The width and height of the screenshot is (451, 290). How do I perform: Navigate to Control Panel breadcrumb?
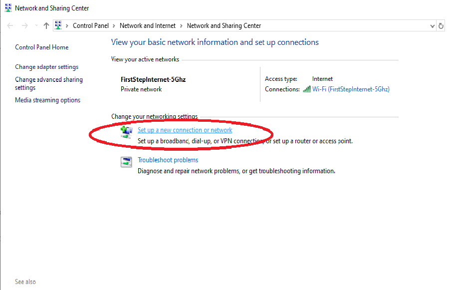(90, 26)
